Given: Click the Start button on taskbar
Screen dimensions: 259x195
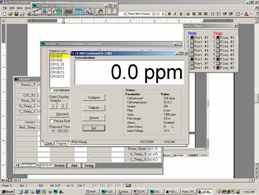Looking at the screenshot, I should click(x=8, y=192).
